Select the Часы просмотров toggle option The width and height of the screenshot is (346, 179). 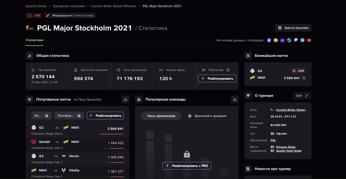click(x=161, y=116)
